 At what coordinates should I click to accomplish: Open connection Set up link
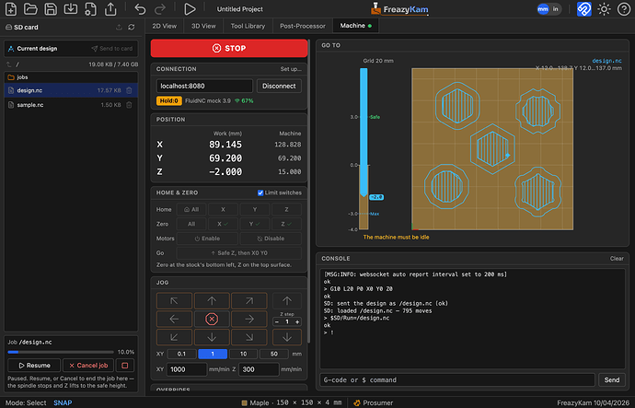point(291,69)
